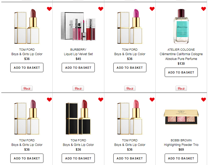View the Burberry lip set product image

[x=78, y=26]
